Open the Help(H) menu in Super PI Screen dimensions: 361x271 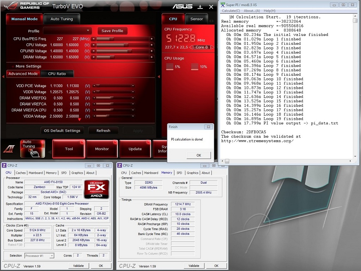coord(270,11)
